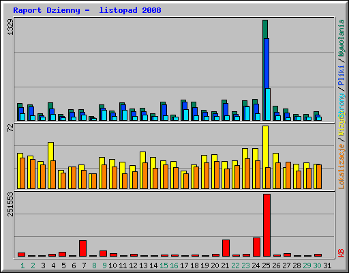
Task: Click day label 18 on the x-axis
Action: coord(194,265)
